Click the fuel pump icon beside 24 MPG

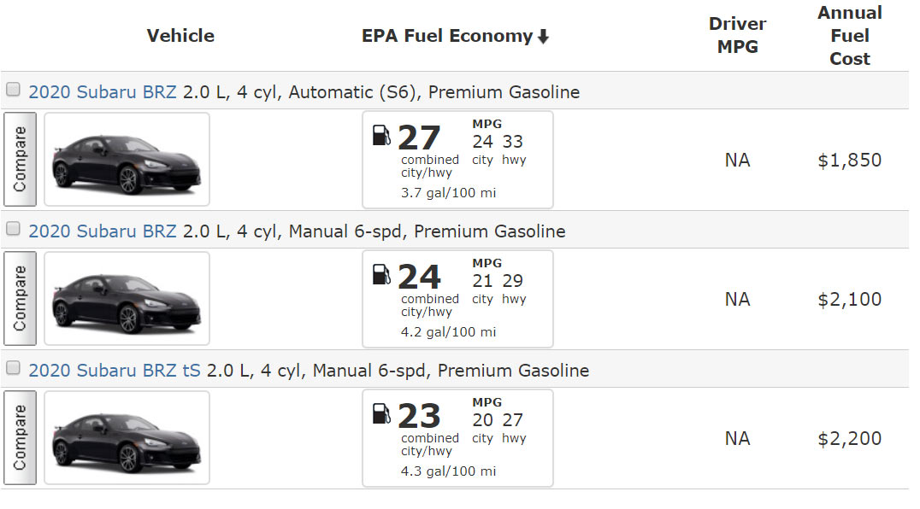pos(382,274)
